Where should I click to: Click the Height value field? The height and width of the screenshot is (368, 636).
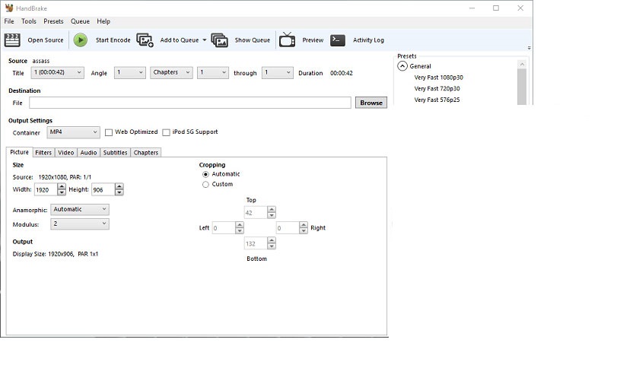point(103,189)
